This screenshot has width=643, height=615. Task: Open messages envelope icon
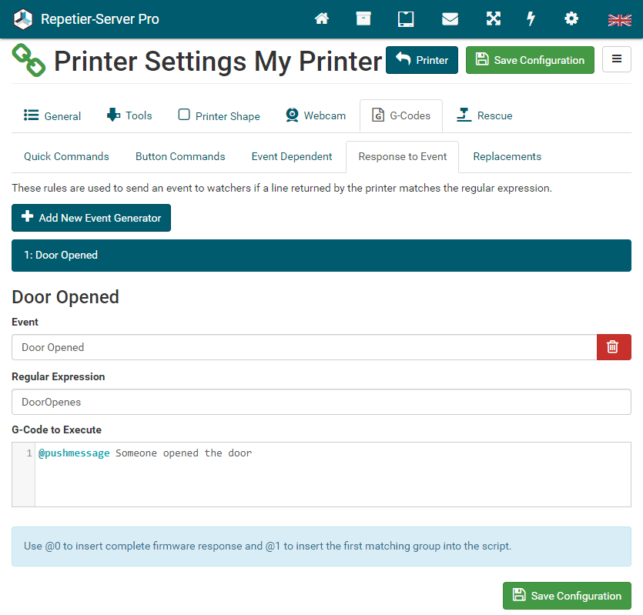pyautogui.click(x=450, y=19)
